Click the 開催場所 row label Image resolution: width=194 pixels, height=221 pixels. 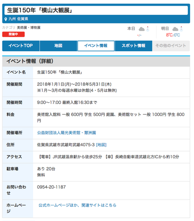15,133
